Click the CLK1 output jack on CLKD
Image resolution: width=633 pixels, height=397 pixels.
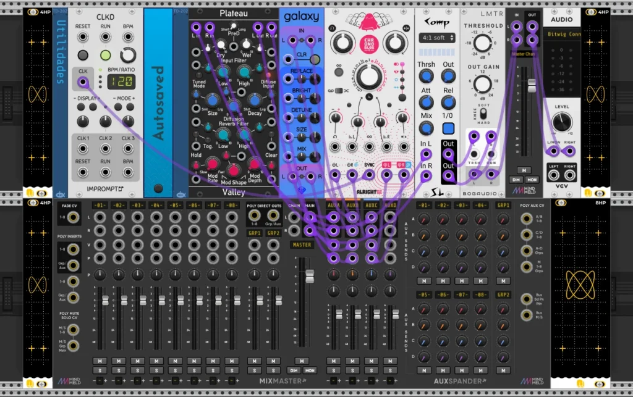point(83,149)
